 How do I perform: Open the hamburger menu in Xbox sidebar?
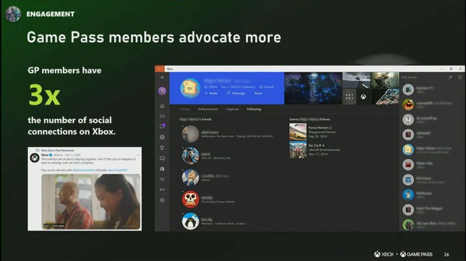162,77
